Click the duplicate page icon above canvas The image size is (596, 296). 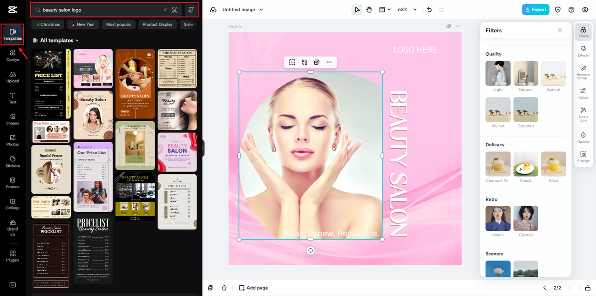pos(448,26)
